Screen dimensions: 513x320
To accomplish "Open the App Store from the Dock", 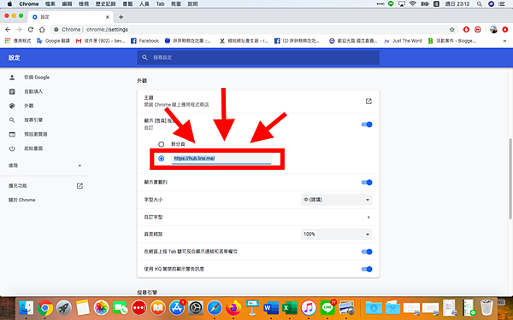I will [177, 307].
